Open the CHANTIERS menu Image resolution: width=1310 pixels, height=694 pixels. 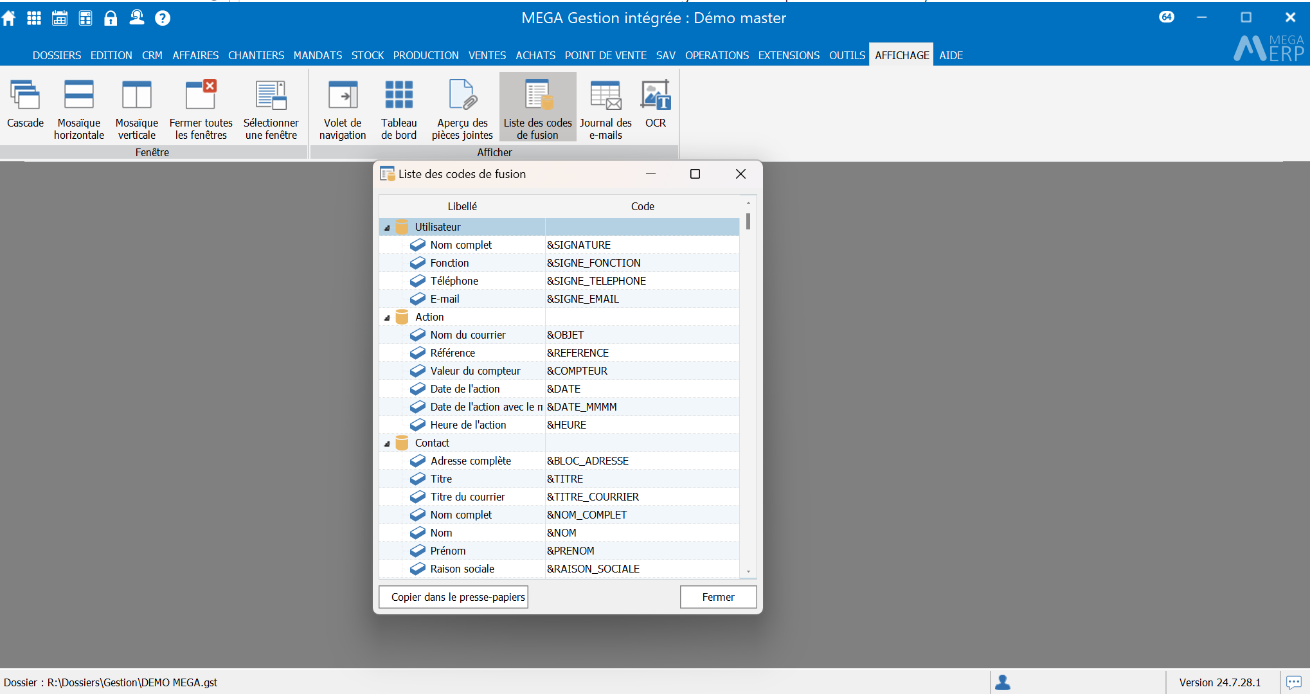pyautogui.click(x=256, y=55)
